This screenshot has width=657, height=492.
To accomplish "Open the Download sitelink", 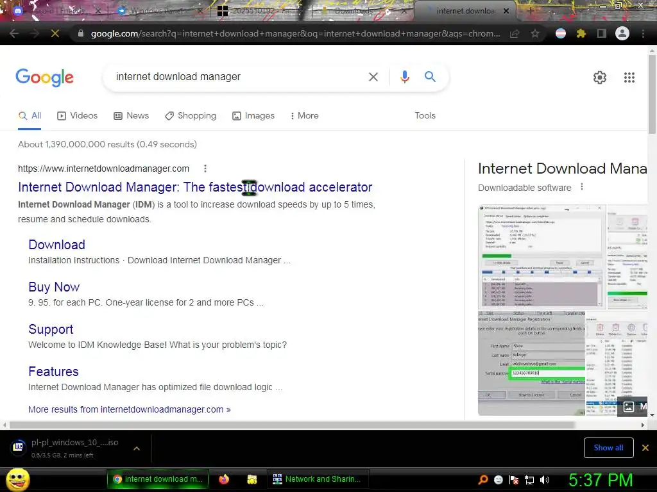I will (x=57, y=245).
